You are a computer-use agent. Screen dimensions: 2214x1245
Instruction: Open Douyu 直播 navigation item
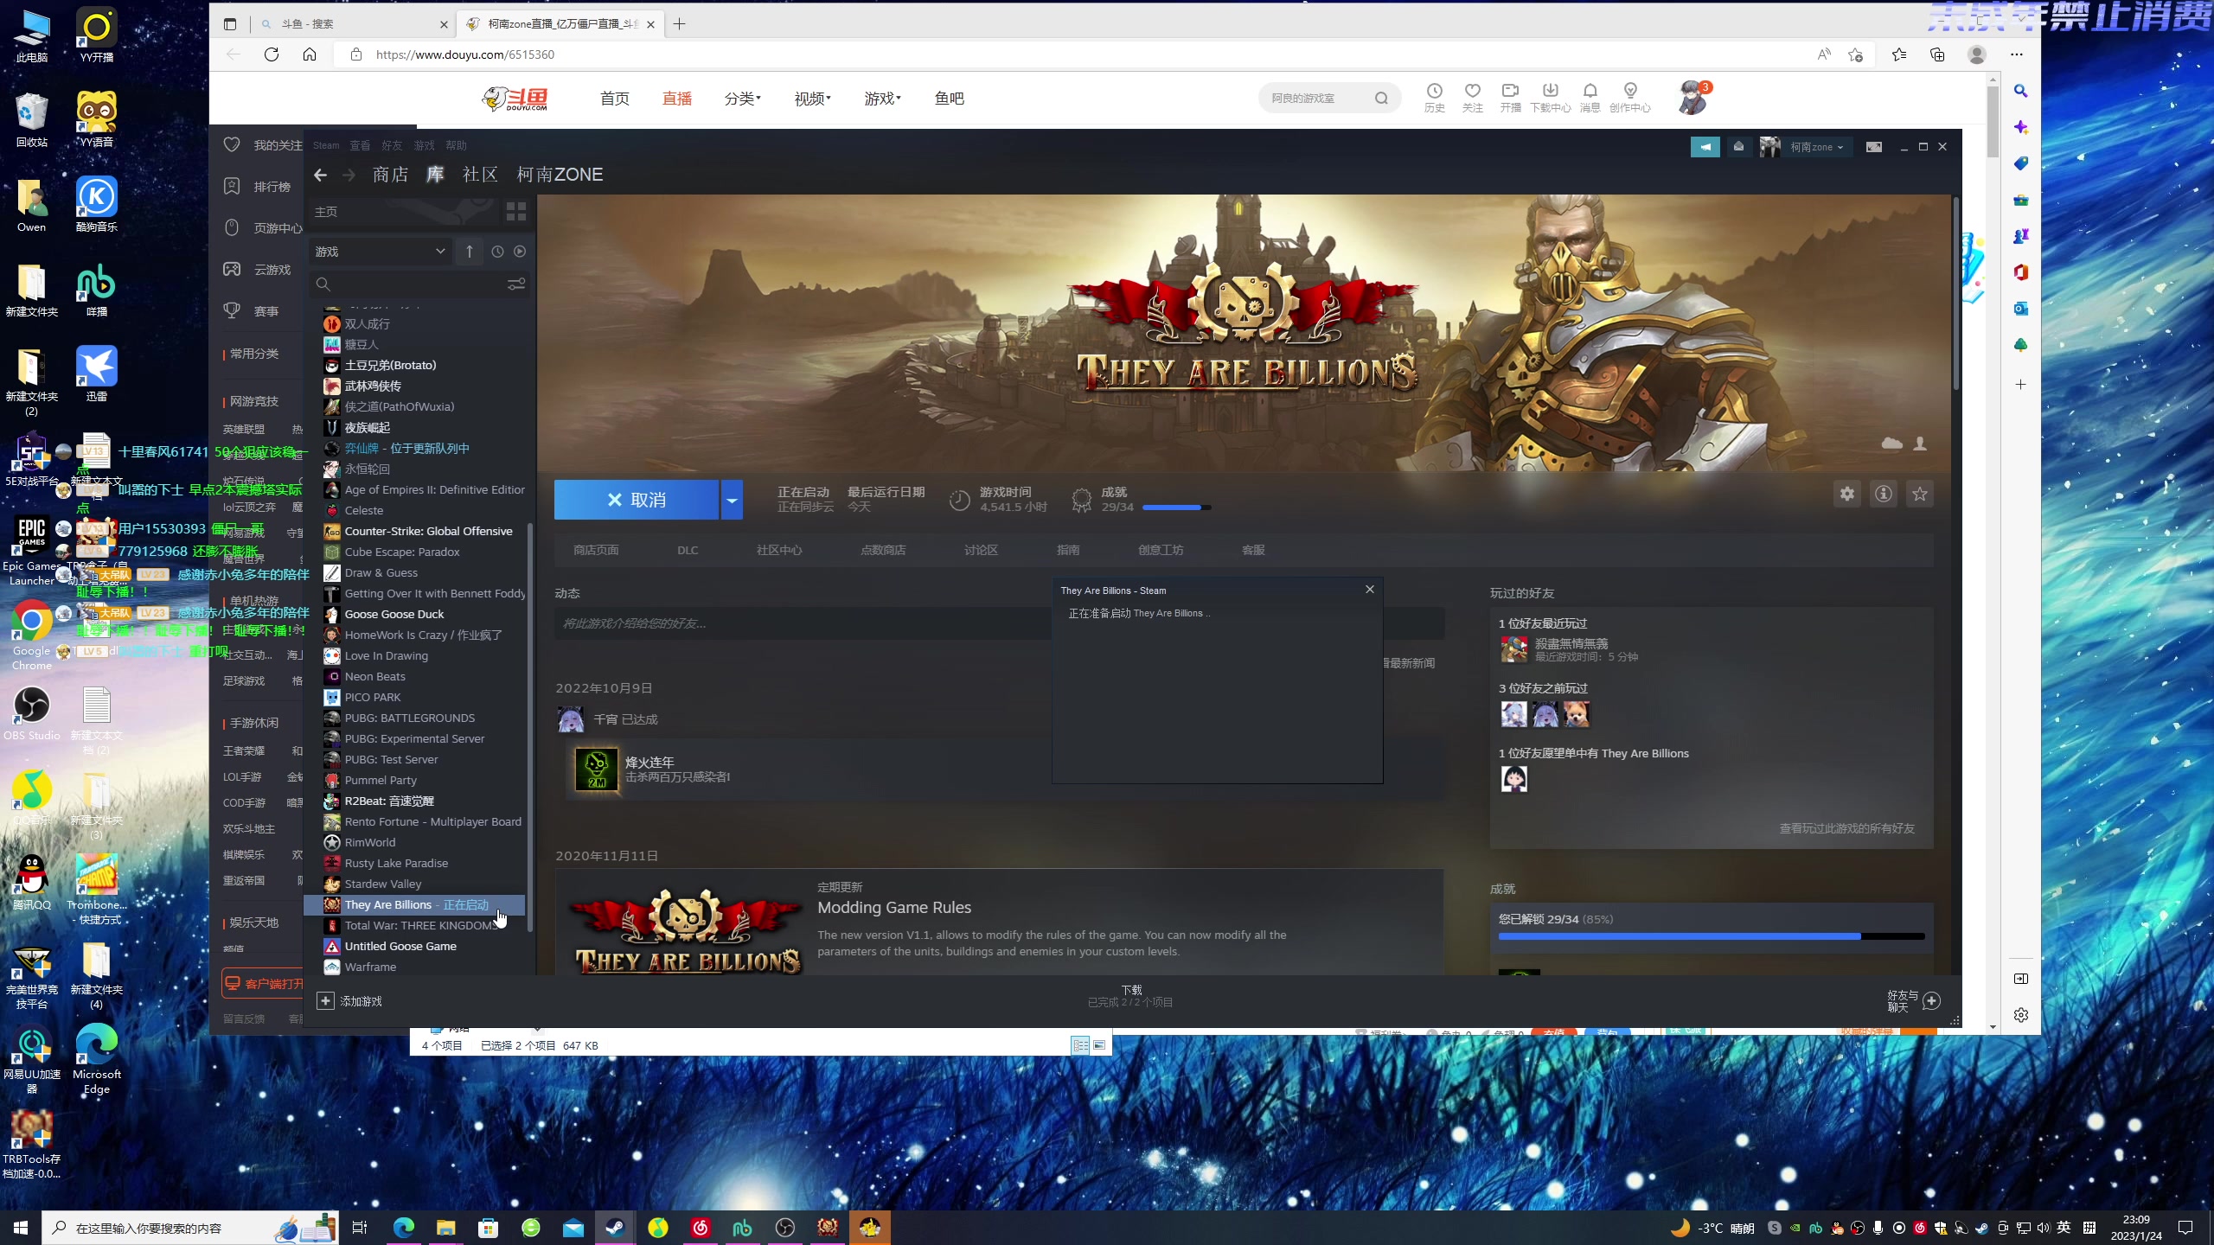pos(677,99)
